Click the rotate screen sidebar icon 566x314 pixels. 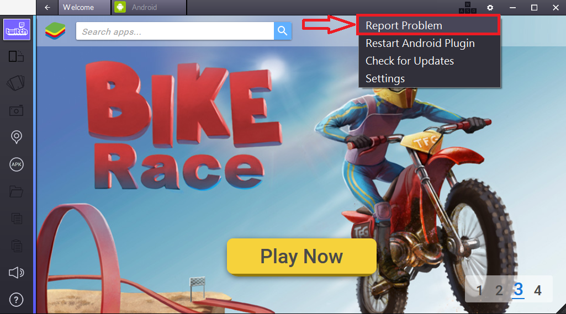pyautogui.click(x=16, y=56)
